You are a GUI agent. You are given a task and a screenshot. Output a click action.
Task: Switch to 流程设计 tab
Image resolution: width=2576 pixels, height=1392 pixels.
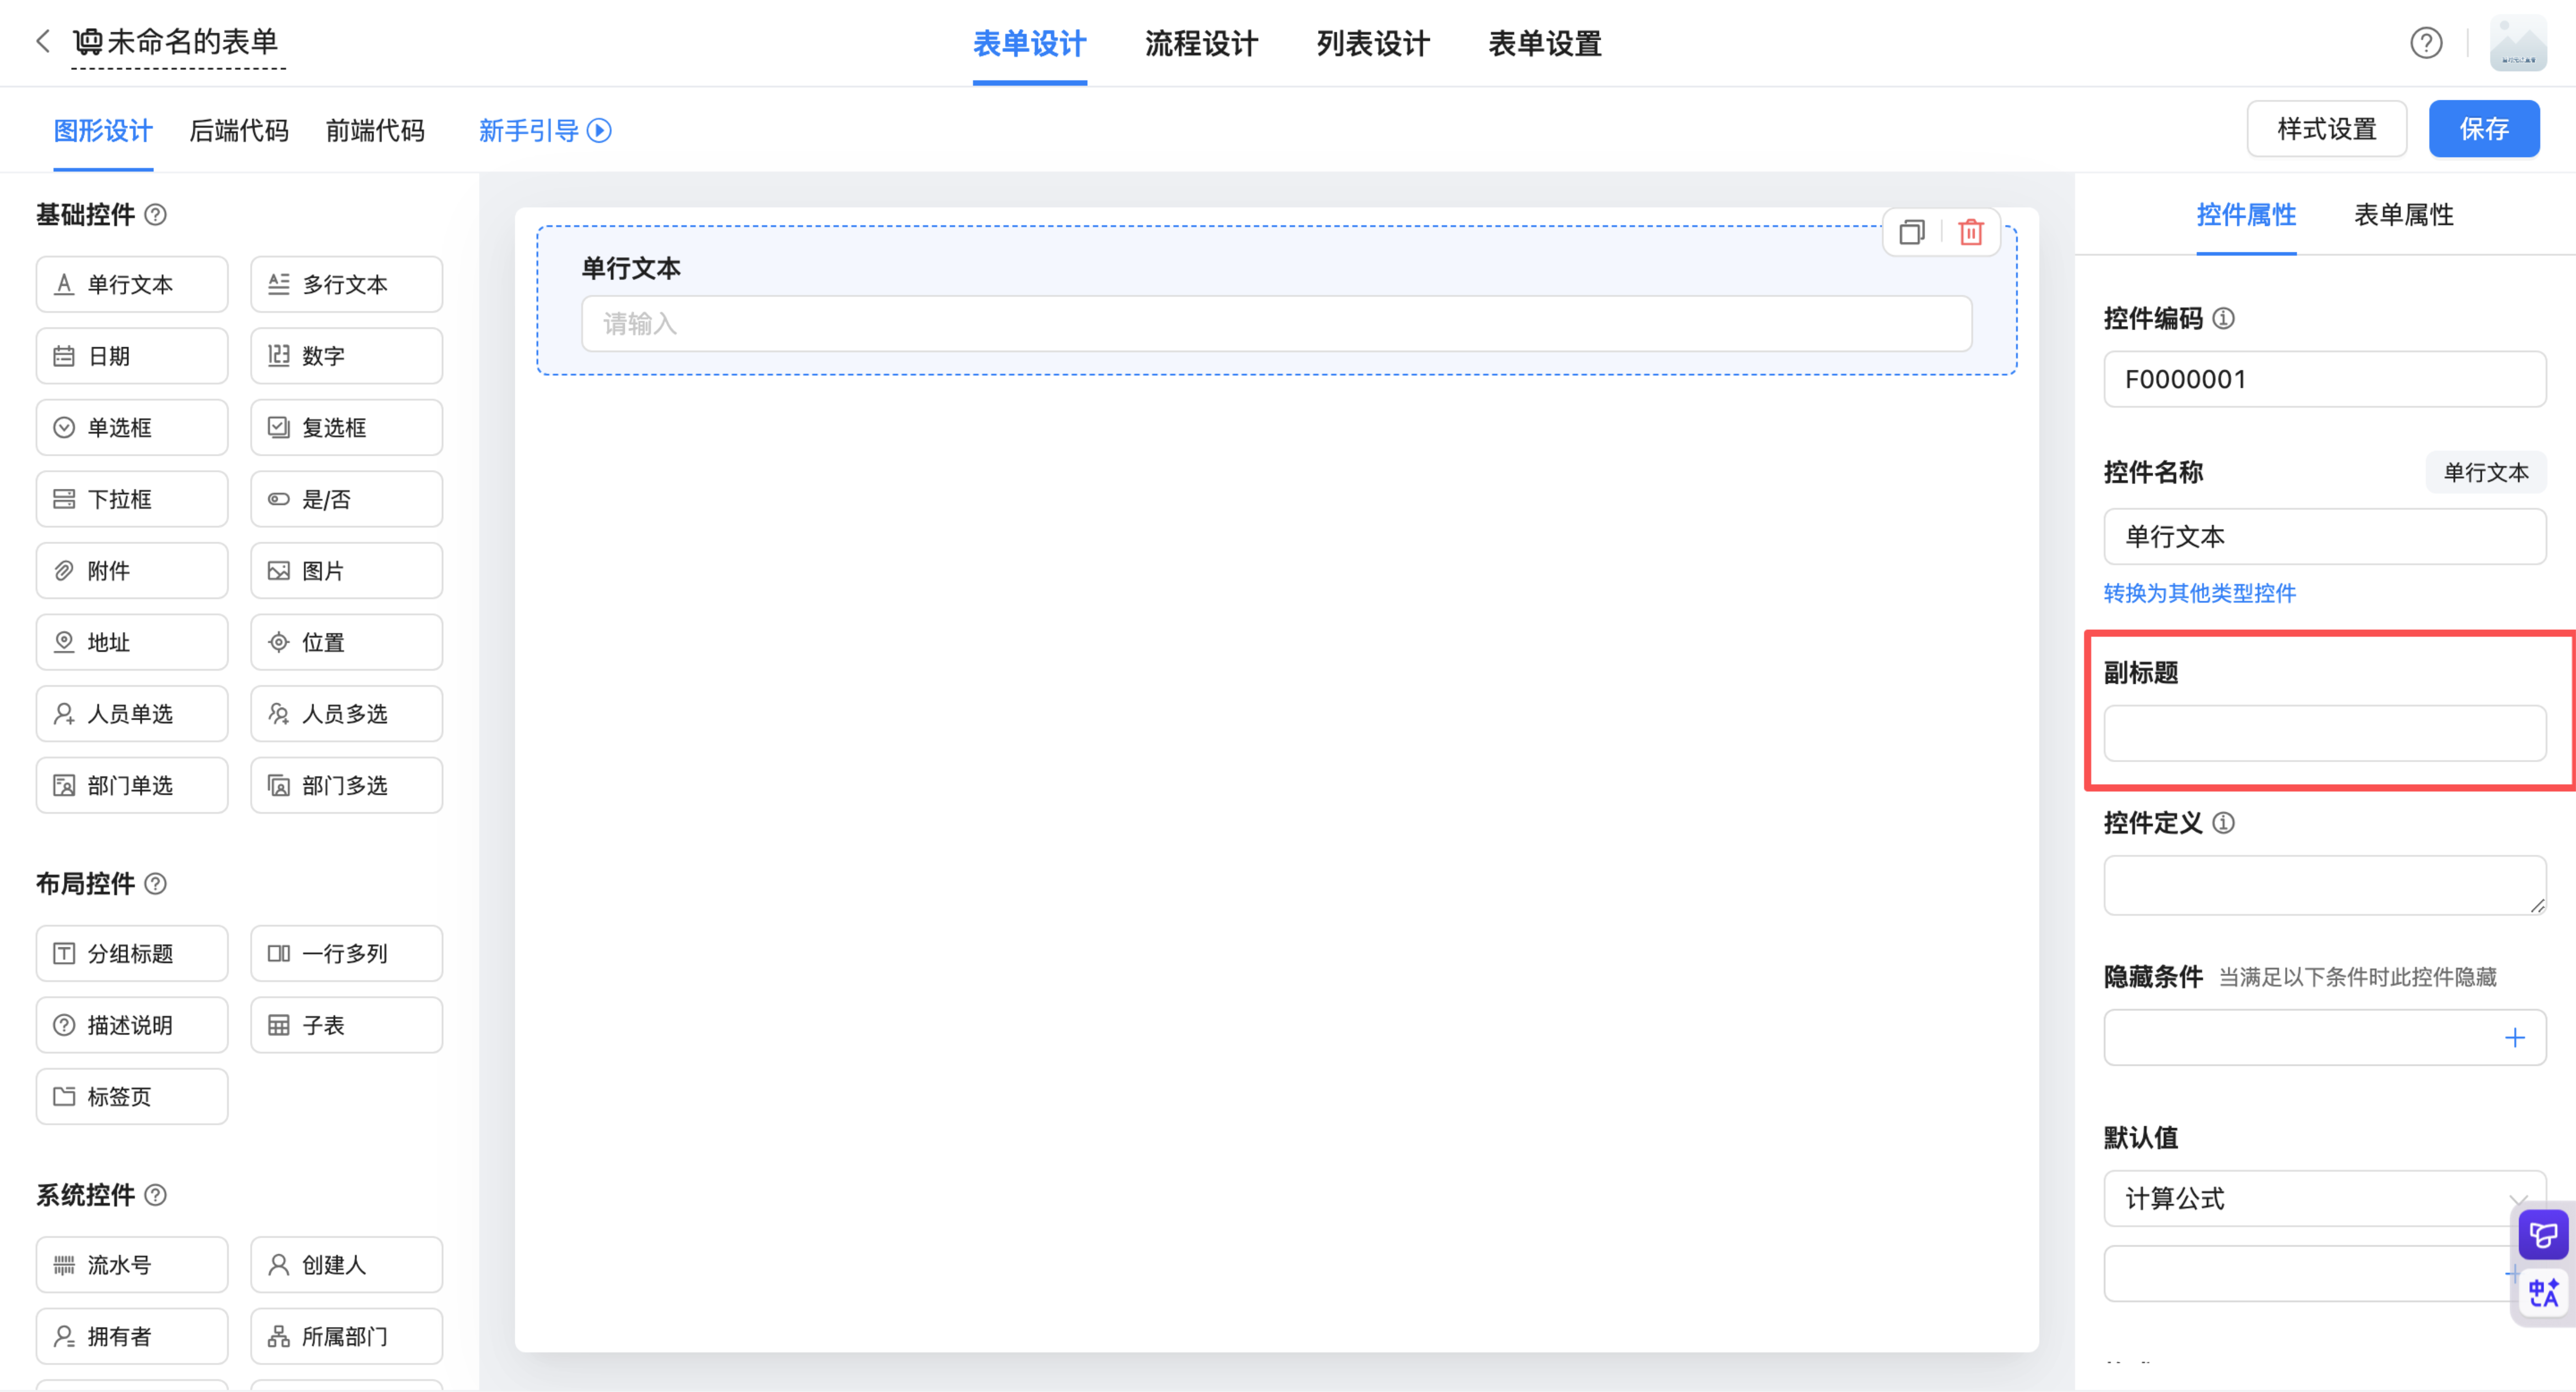pyautogui.click(x=1201, y=43)
